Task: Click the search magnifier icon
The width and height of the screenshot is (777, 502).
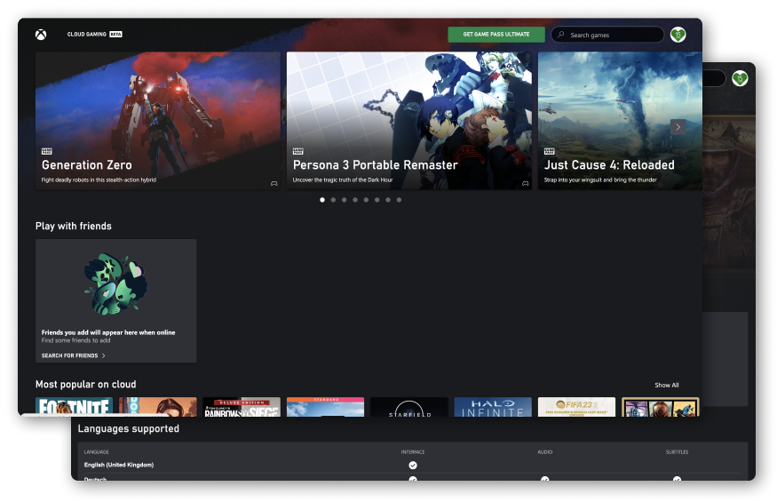Action: click(x=561, y=35)
